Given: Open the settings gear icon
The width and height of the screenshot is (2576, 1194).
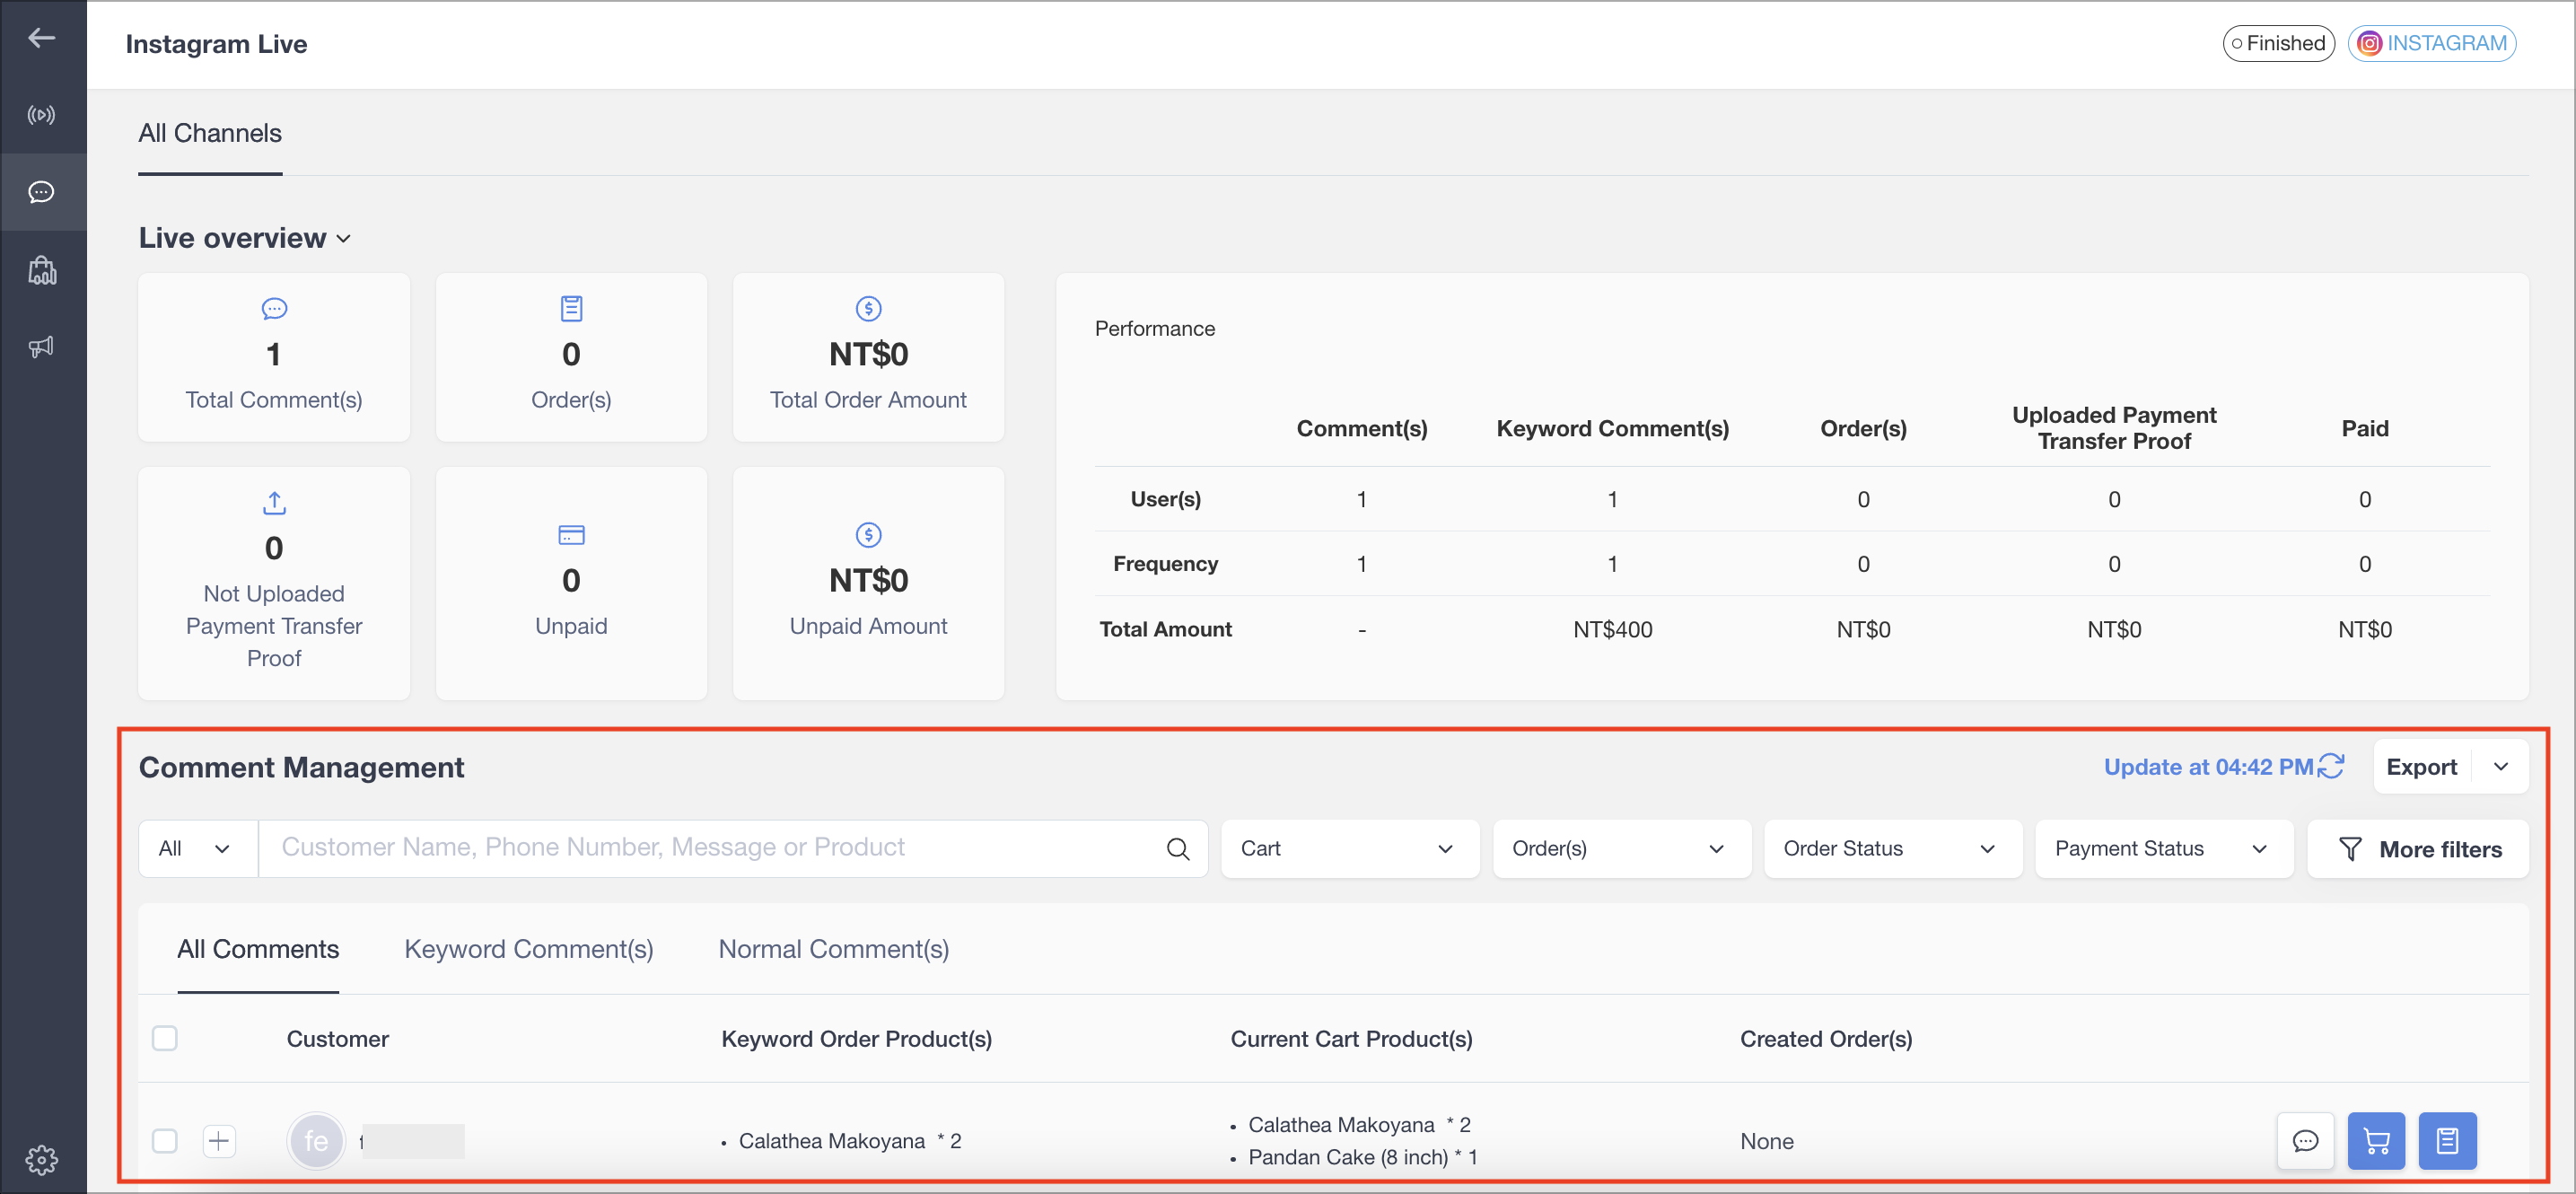Looking at the screenshot, I should 41,1160.
